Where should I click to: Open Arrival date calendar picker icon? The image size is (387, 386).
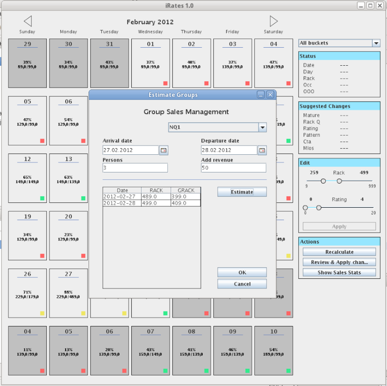tap(164, 150)
